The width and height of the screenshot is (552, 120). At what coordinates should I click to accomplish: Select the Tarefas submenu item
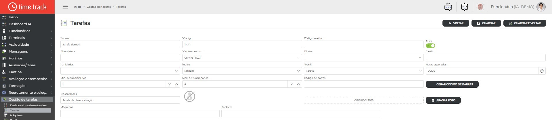click(27, 110)
